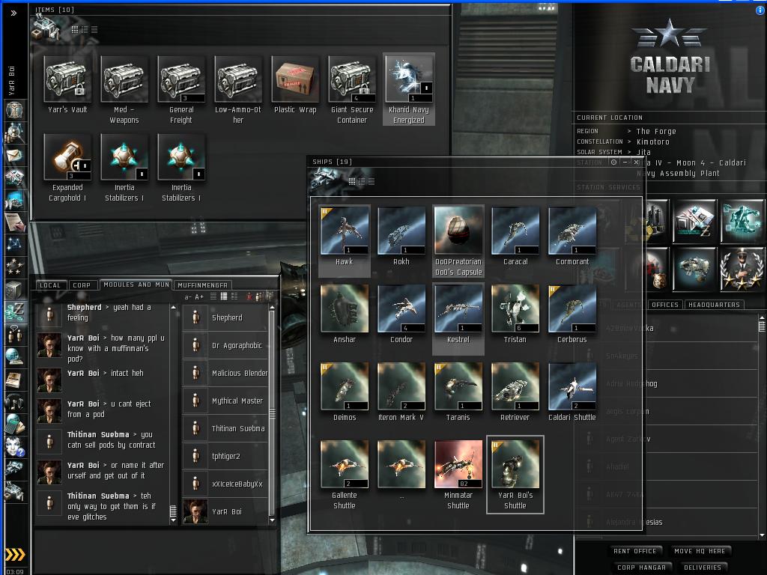
Task: Open the station items hangar icon at sidebar bottom
Action: [x=15, y=491]
